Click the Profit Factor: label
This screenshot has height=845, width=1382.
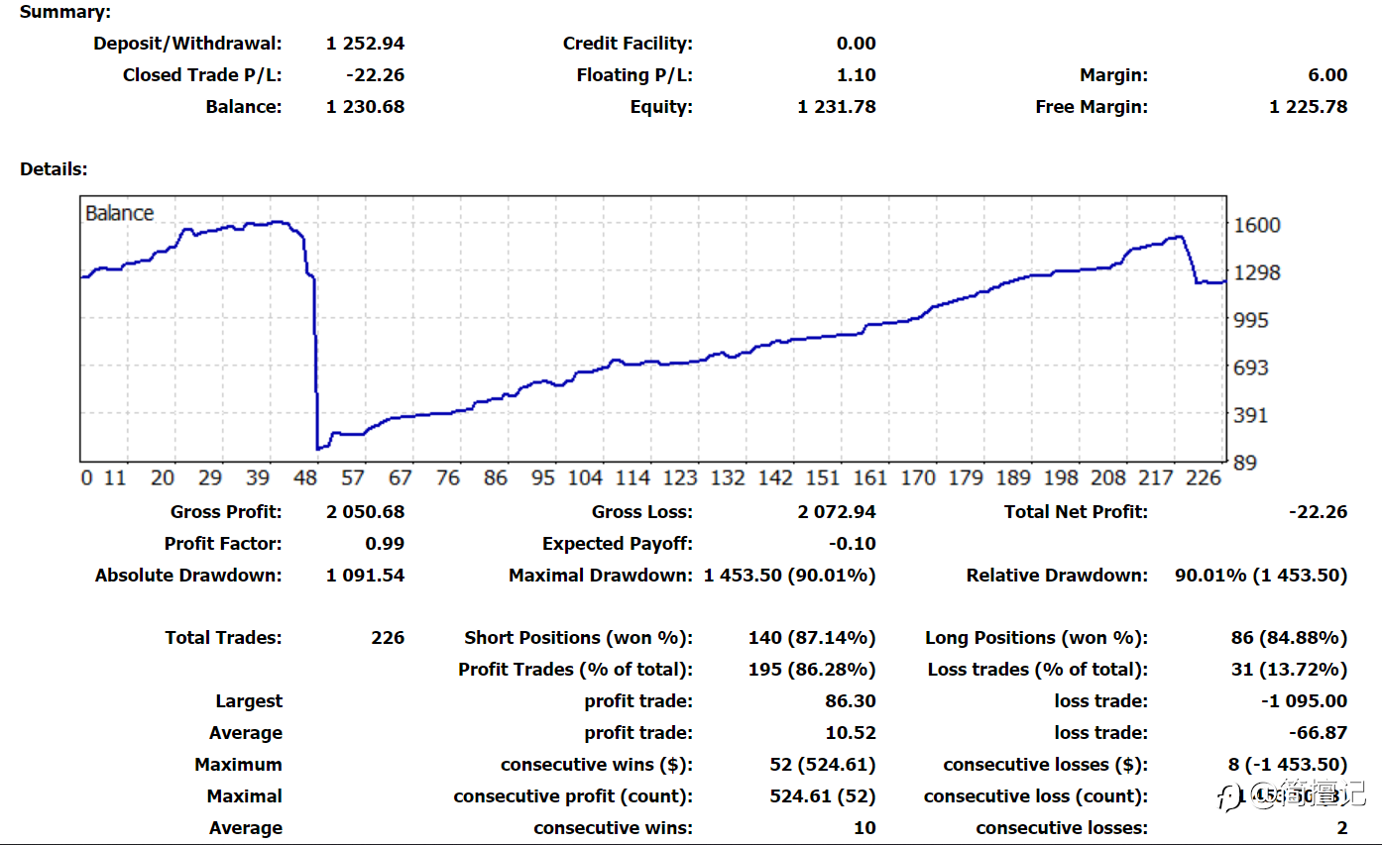click(223, 544)
